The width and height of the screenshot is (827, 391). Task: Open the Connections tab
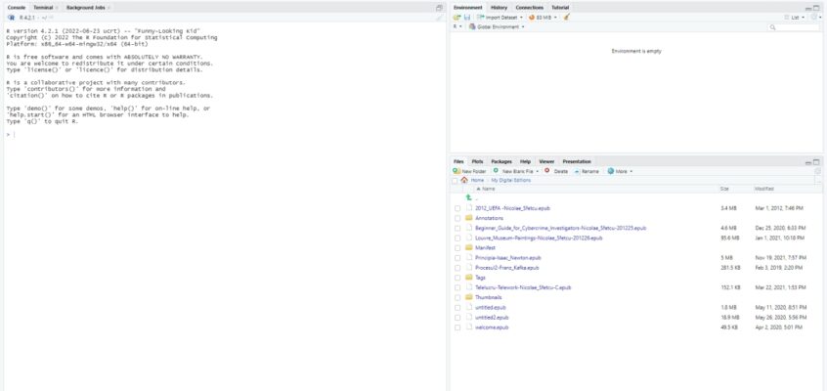[x=529, y=8]
